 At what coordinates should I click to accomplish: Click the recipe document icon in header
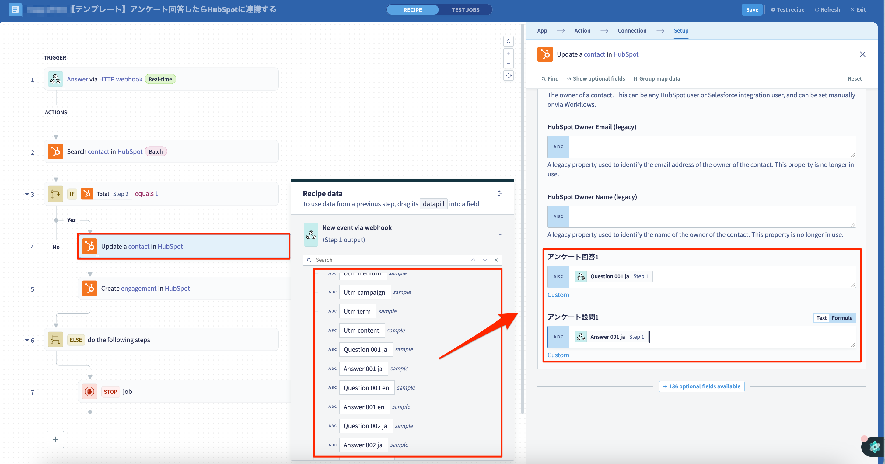click(x=15, y=9)
